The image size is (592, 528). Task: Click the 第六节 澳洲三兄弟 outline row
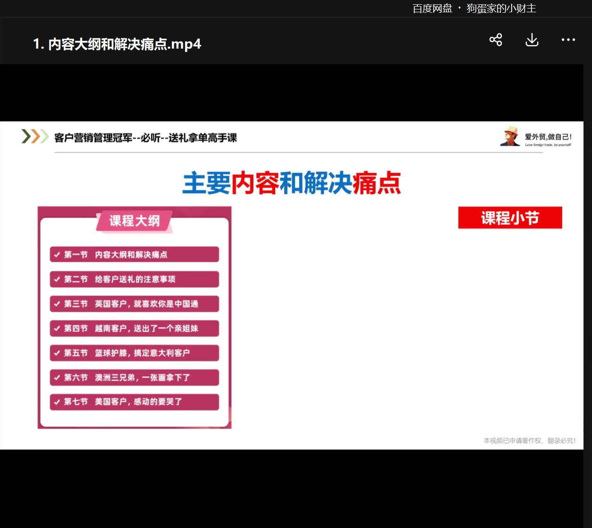point(135,377)
